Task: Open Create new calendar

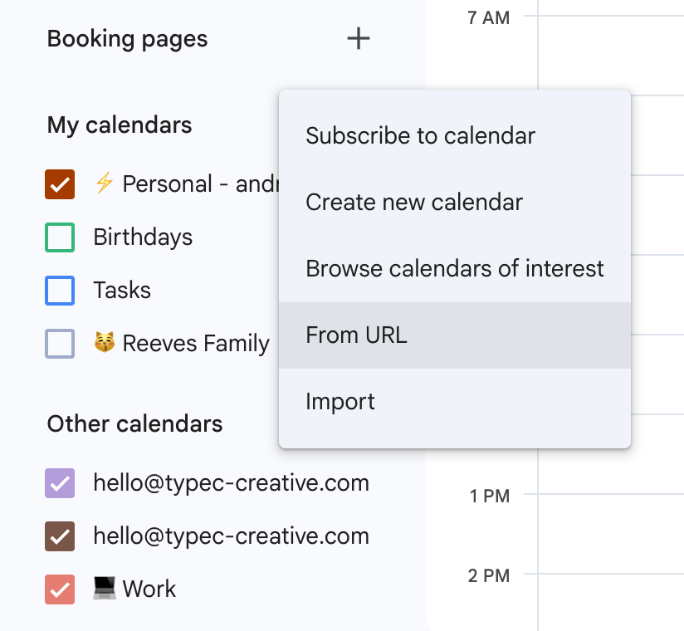Action: pyautogui.click(x=414, y=202)
